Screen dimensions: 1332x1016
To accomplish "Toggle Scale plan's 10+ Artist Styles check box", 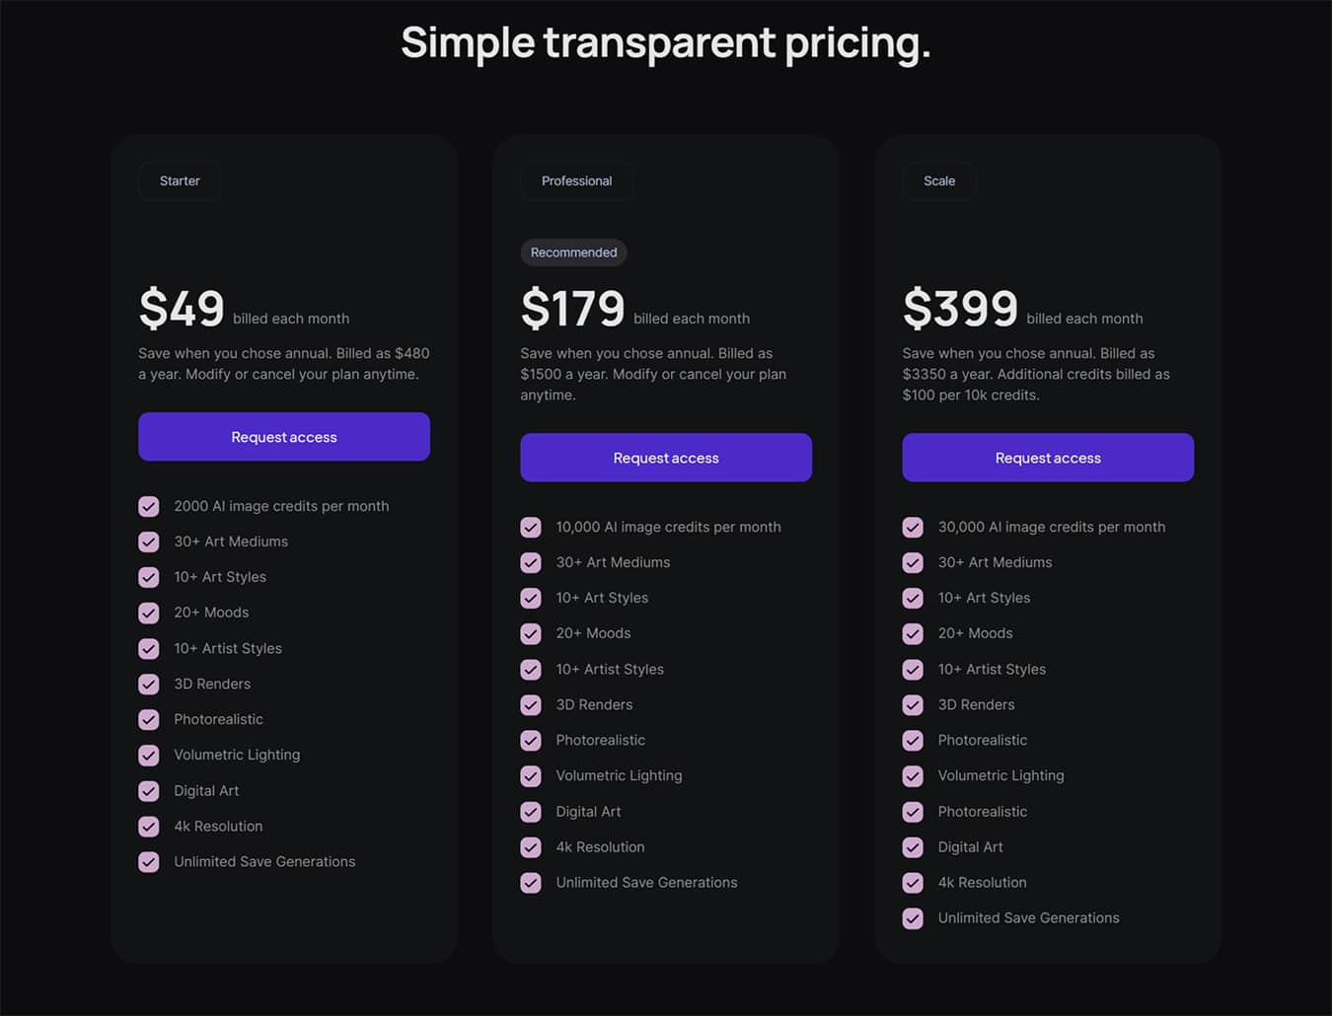I will (x=913, y=670).
